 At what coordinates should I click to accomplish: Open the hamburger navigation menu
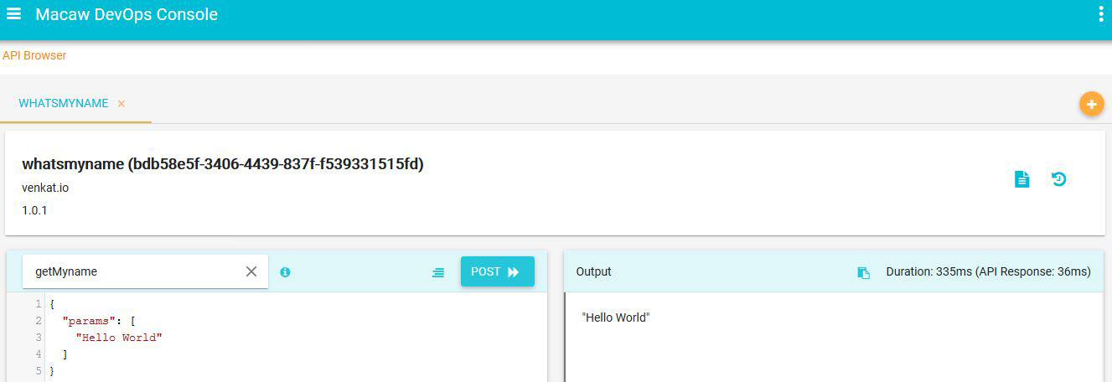(x=13, y=14)
